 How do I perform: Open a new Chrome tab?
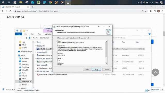pyautogui.click(x=32, y=7)
